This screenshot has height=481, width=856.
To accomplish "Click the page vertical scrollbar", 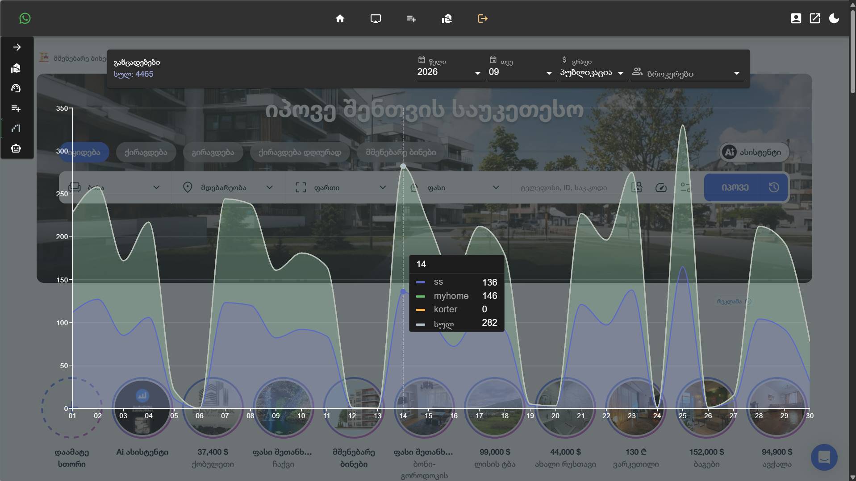I will (x=852, y=51).
